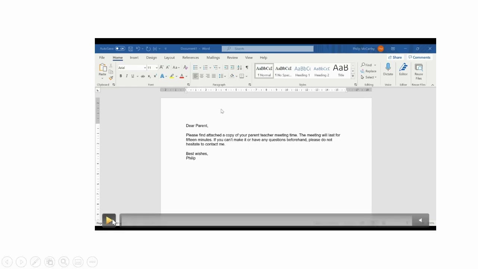The width and height of the screenshot is (478, 269).
Task: Activate slideshow zoom magnifier
Action: pos(64,262)
